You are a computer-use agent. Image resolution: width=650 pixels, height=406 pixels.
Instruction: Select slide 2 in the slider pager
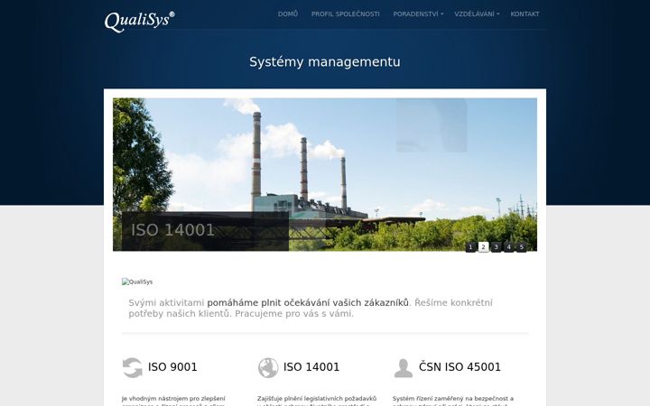click(483, 247)
